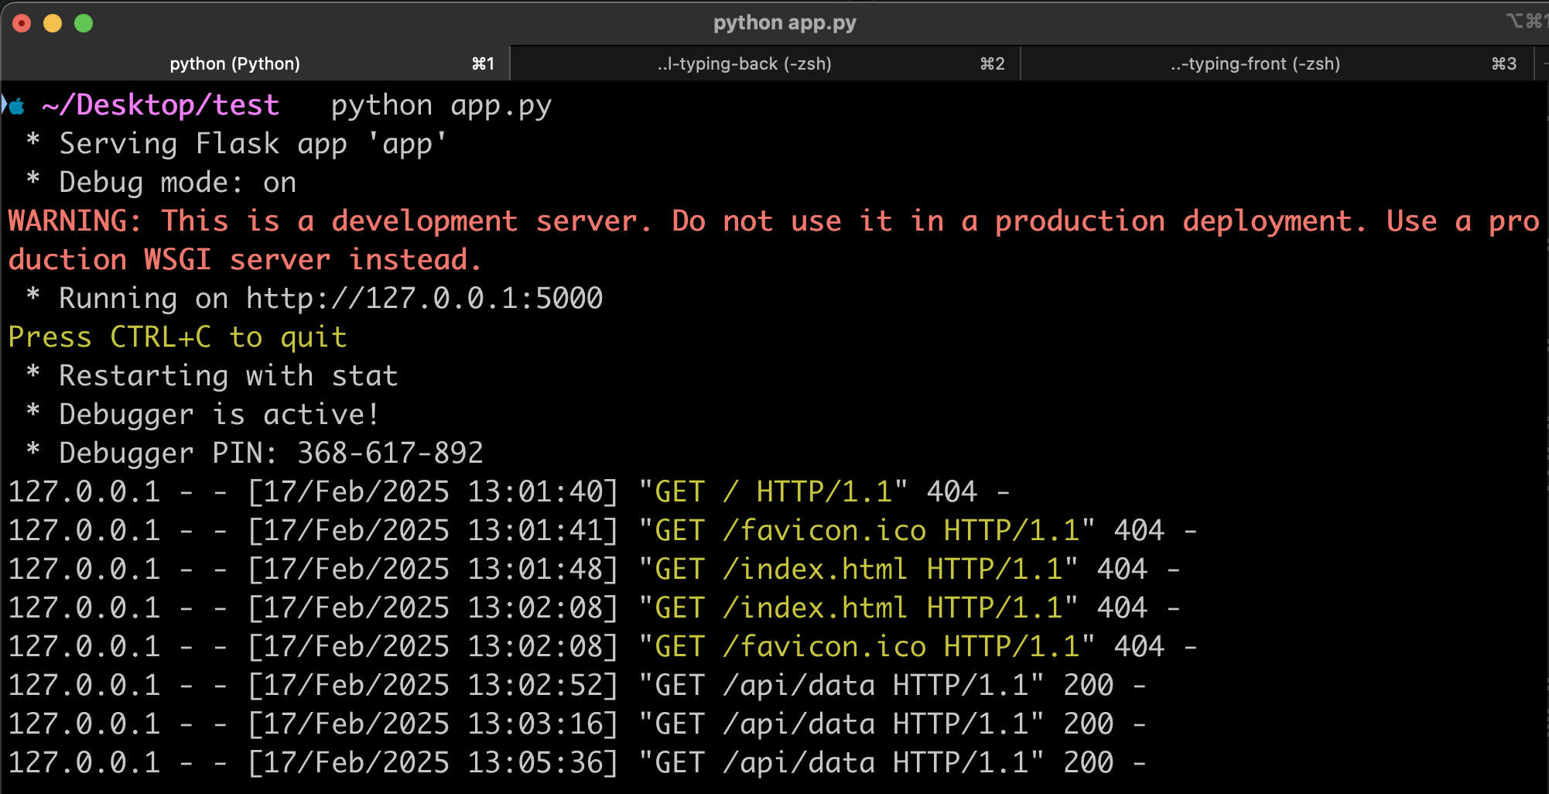Screen dimensions: 1549x794
Task: Click the /api/data request logged at 13:05:36
Action: tap(798, 763)
